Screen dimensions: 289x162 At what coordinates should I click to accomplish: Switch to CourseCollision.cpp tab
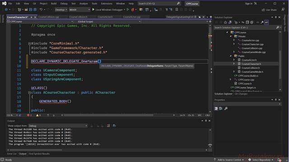tap(49, 17)
